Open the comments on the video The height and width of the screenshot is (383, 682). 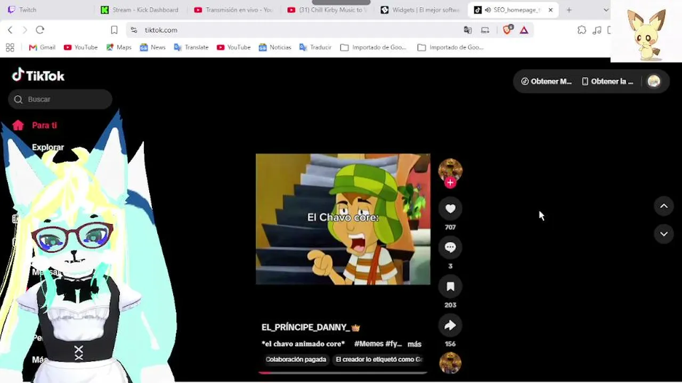[x=450, y=247]
